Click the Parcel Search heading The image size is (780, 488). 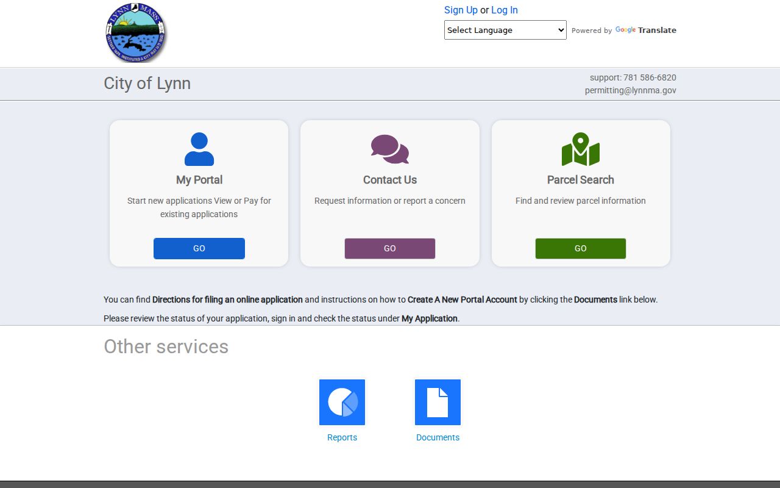coord(581,180)
